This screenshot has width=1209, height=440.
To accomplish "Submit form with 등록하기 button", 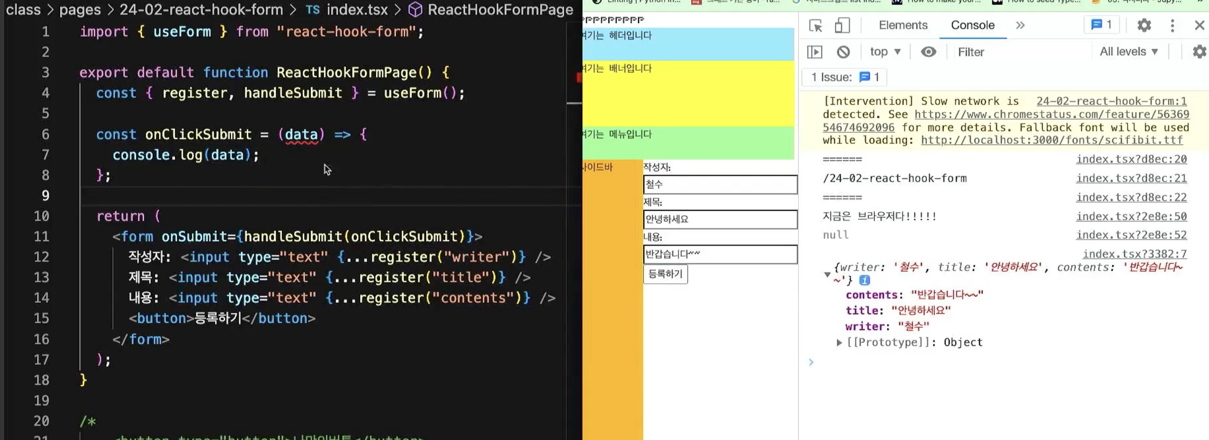I will click(x=665, y=274).
